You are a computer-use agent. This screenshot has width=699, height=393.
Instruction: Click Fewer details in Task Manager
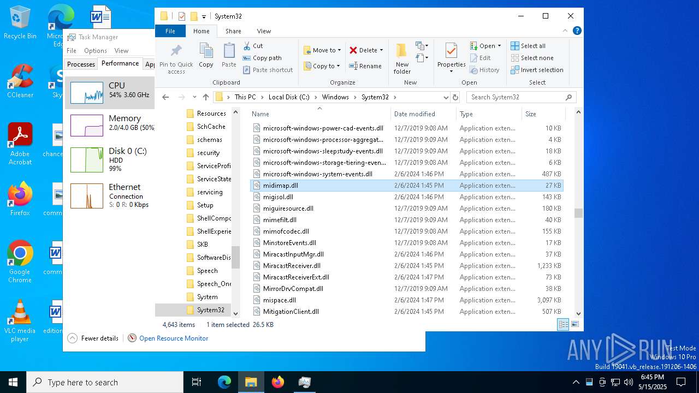click(93, 338)
